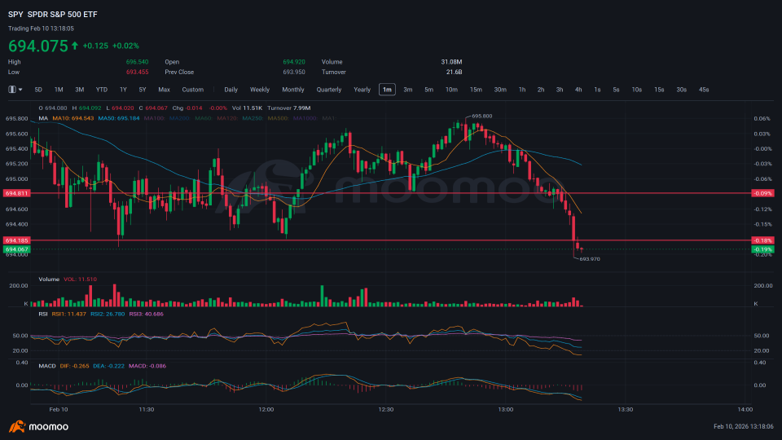Image resolution: width=782 pixels, height=440 pixels.
Task: Select the 45s interval
Action: pos(704,90)
